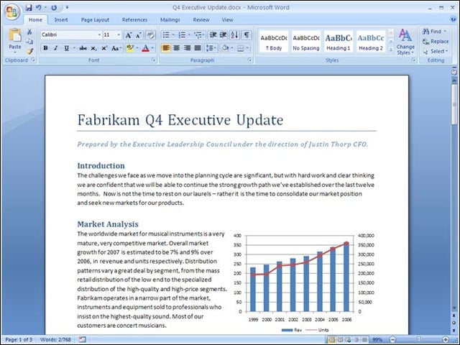
Task: Copy selection using Copy icon
Action: [29, 42]
